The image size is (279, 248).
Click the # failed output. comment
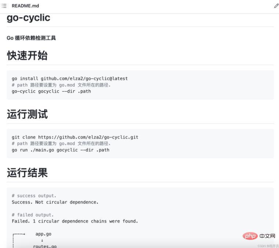tap(33, 215)
